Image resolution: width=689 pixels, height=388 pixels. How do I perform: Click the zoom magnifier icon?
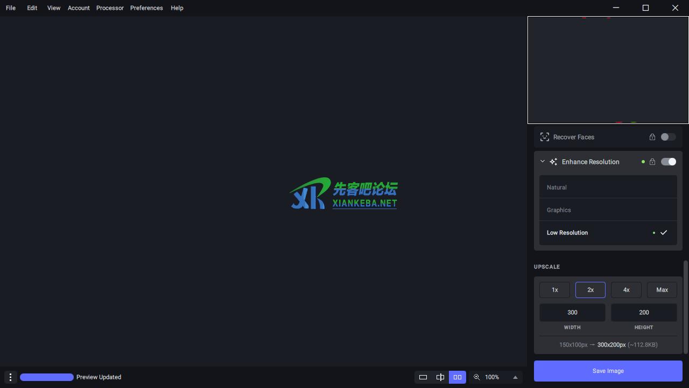[x=477, y=377]
